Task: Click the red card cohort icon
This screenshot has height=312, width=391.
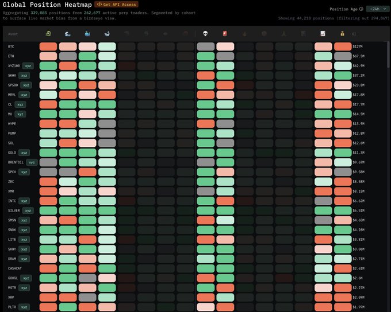Action: pyautogui.click(x=225, y=34)
